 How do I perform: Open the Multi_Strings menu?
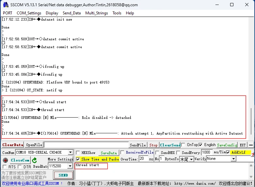coord(96,13)
